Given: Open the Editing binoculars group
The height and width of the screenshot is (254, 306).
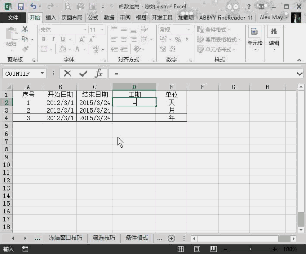Looking at the screenshot, I should 274,39.
